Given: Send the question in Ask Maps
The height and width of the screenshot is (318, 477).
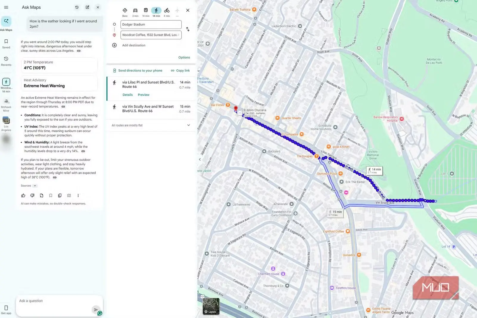Looking at the screenshot, I should click(95, 310).
